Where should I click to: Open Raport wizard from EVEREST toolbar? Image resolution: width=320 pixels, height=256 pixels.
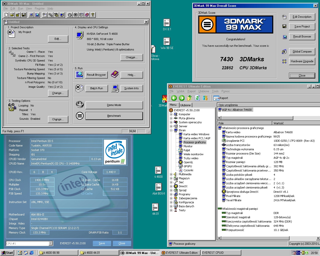pyautogui.click(x=221, y=98)
